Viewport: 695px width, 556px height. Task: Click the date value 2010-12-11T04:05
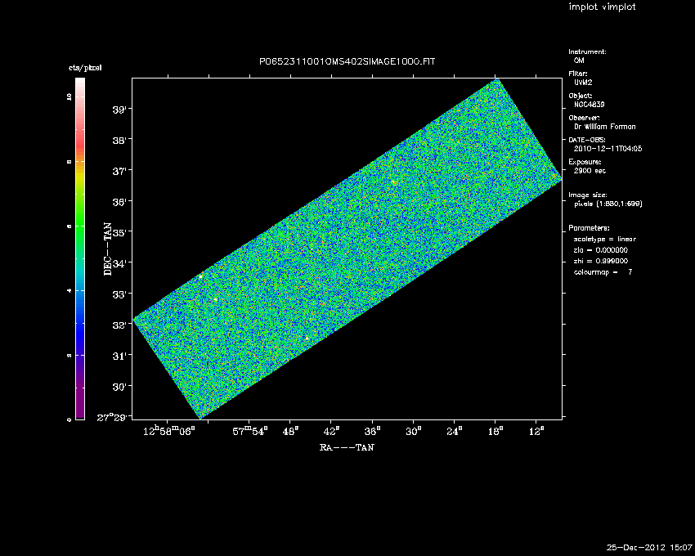pos(608,149)
